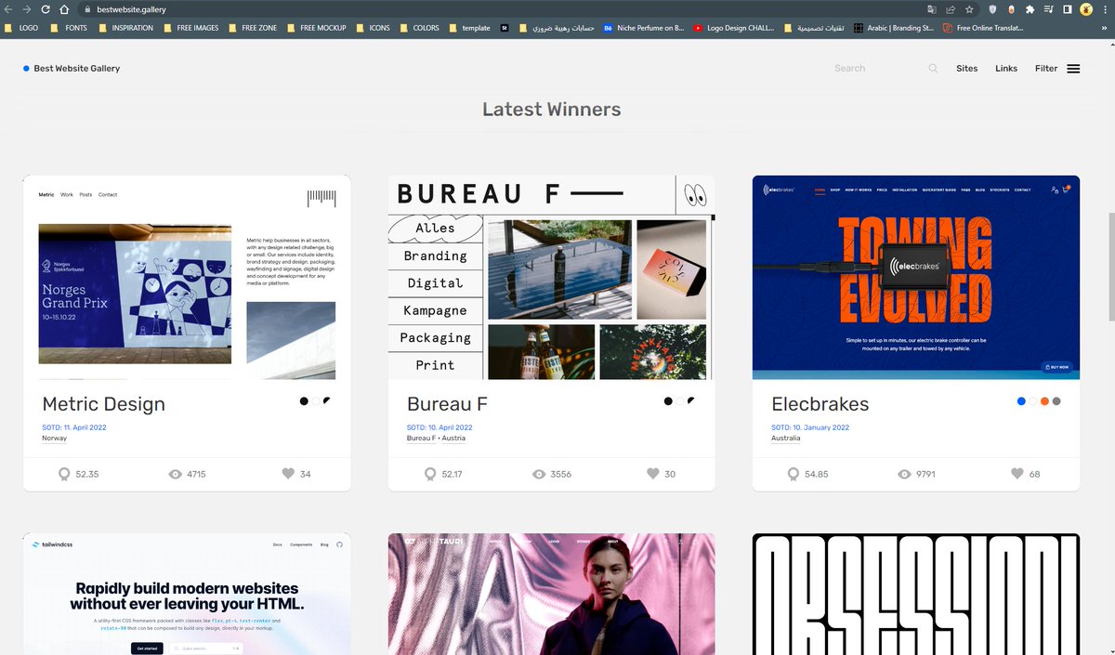Click the Norway tag under Metric Design

click(x=55, y=439)
